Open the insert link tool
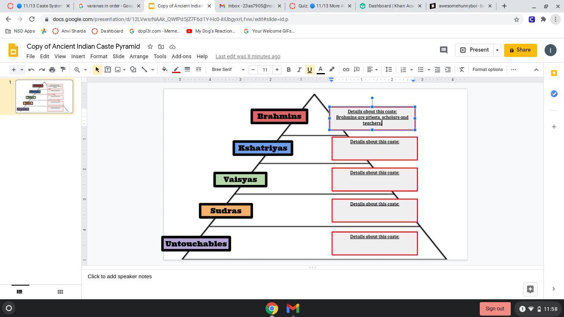Image resolution: width=564 pixels, height=317 pixels. tap(346, 70)
